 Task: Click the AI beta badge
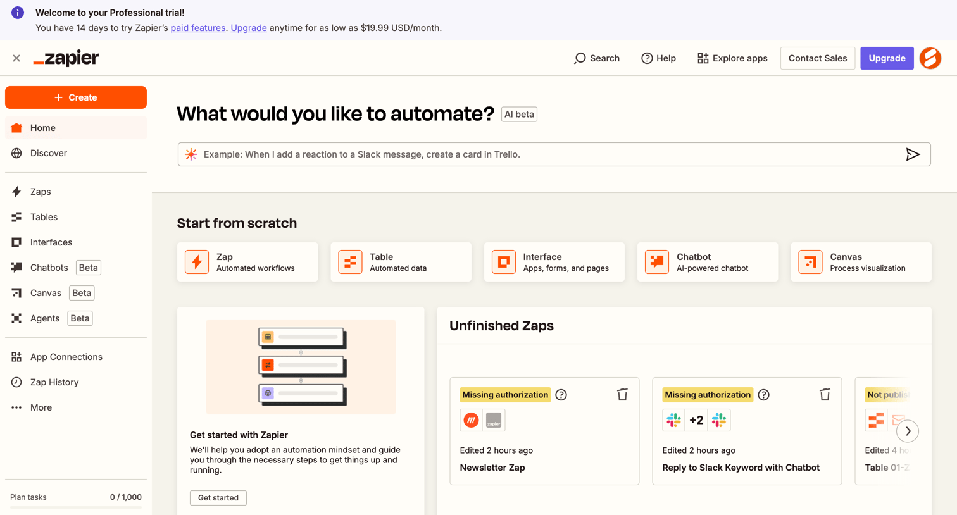pos(519,115)
